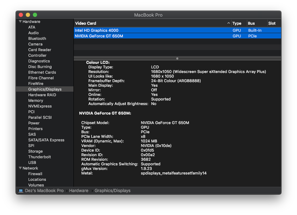Show Power information
297x215 pixels.
tap(34, 123)
